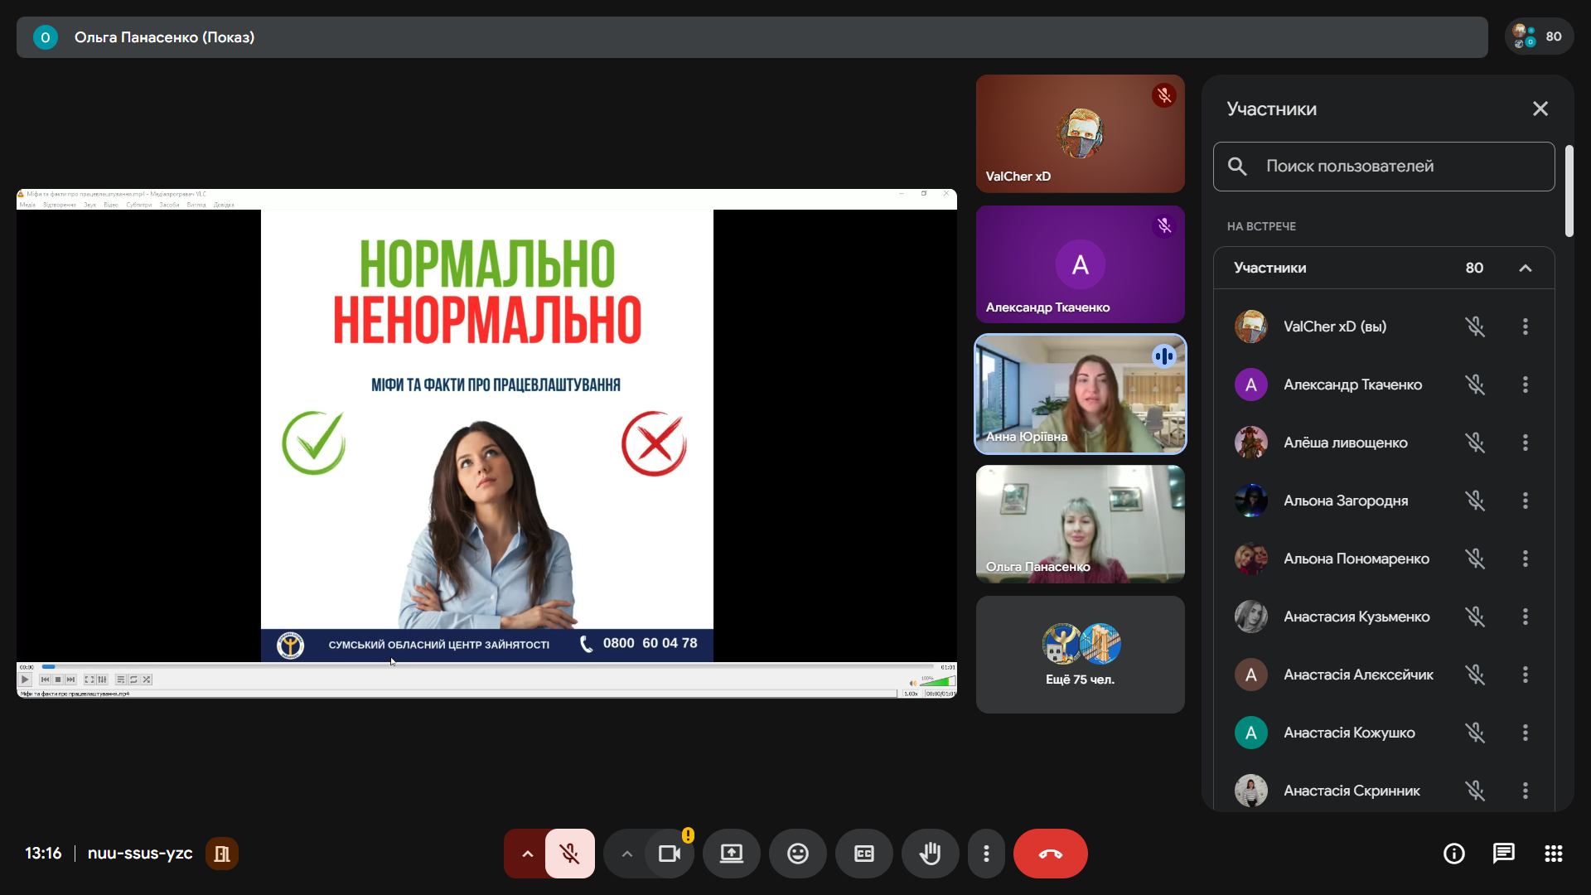Close the Участники side panel
This screenshot has height=895, width=1591.
click(x=1540, y=109)
